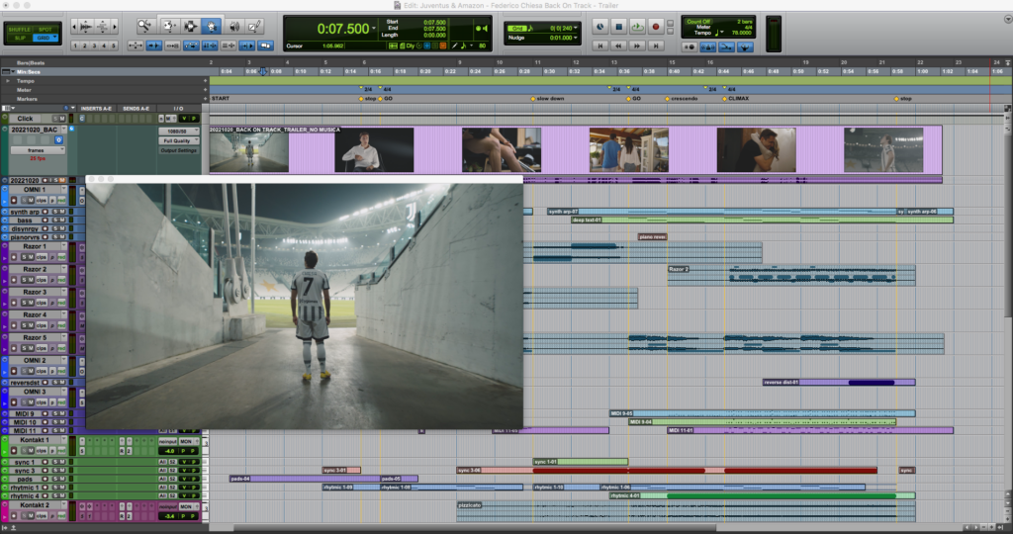The width and height of the screenshot is (1013, 534).
Task: Click Return to Zero transport button
Action: [x=600, y=45]
